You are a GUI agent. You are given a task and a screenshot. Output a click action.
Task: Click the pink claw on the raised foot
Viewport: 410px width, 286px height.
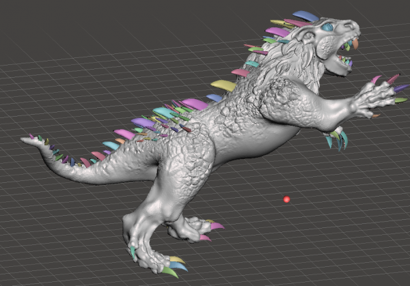click(216, 225)
